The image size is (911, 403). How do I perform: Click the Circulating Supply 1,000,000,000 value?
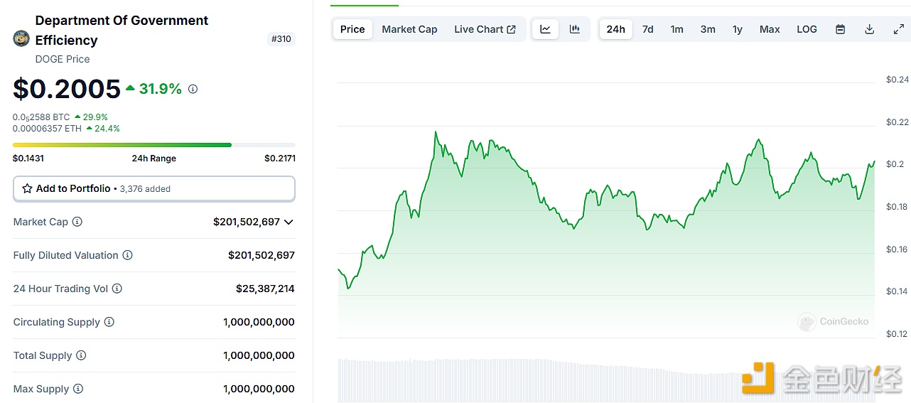[x=259, y=322]
